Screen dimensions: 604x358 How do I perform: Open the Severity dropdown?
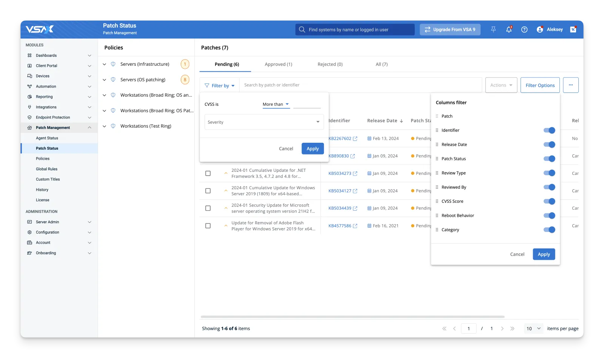point(264,122)
